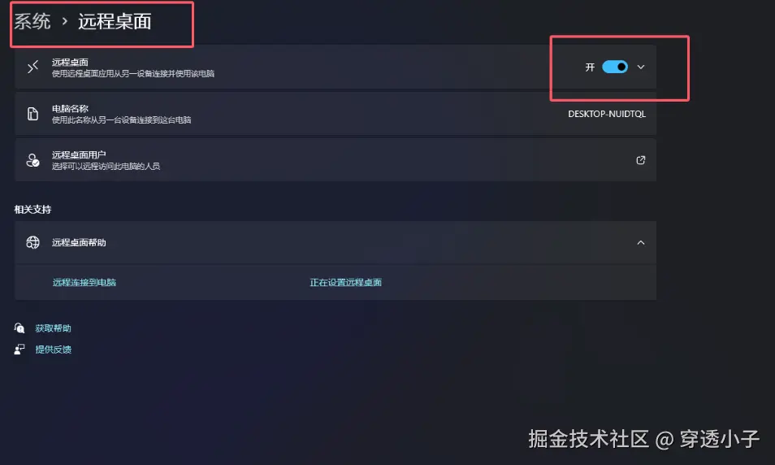
Task: Open the 远程连接到电脑 link
Action: click(84, 282)
